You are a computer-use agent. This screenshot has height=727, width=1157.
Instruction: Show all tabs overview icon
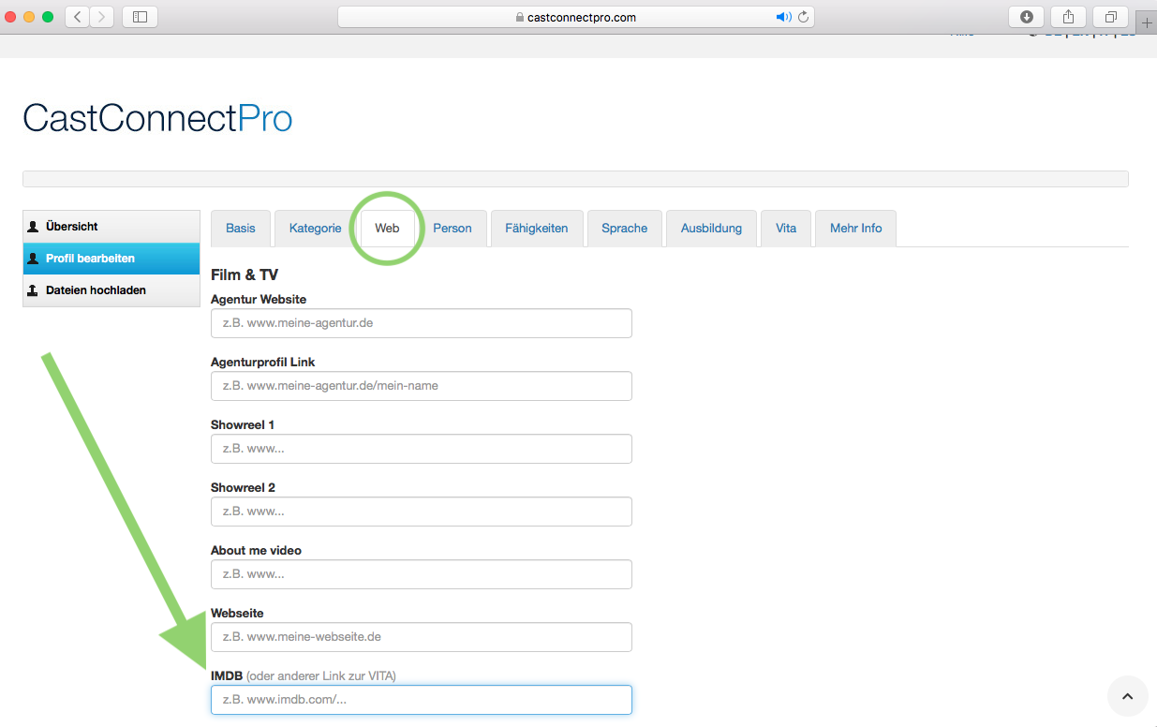(1110, 17)
